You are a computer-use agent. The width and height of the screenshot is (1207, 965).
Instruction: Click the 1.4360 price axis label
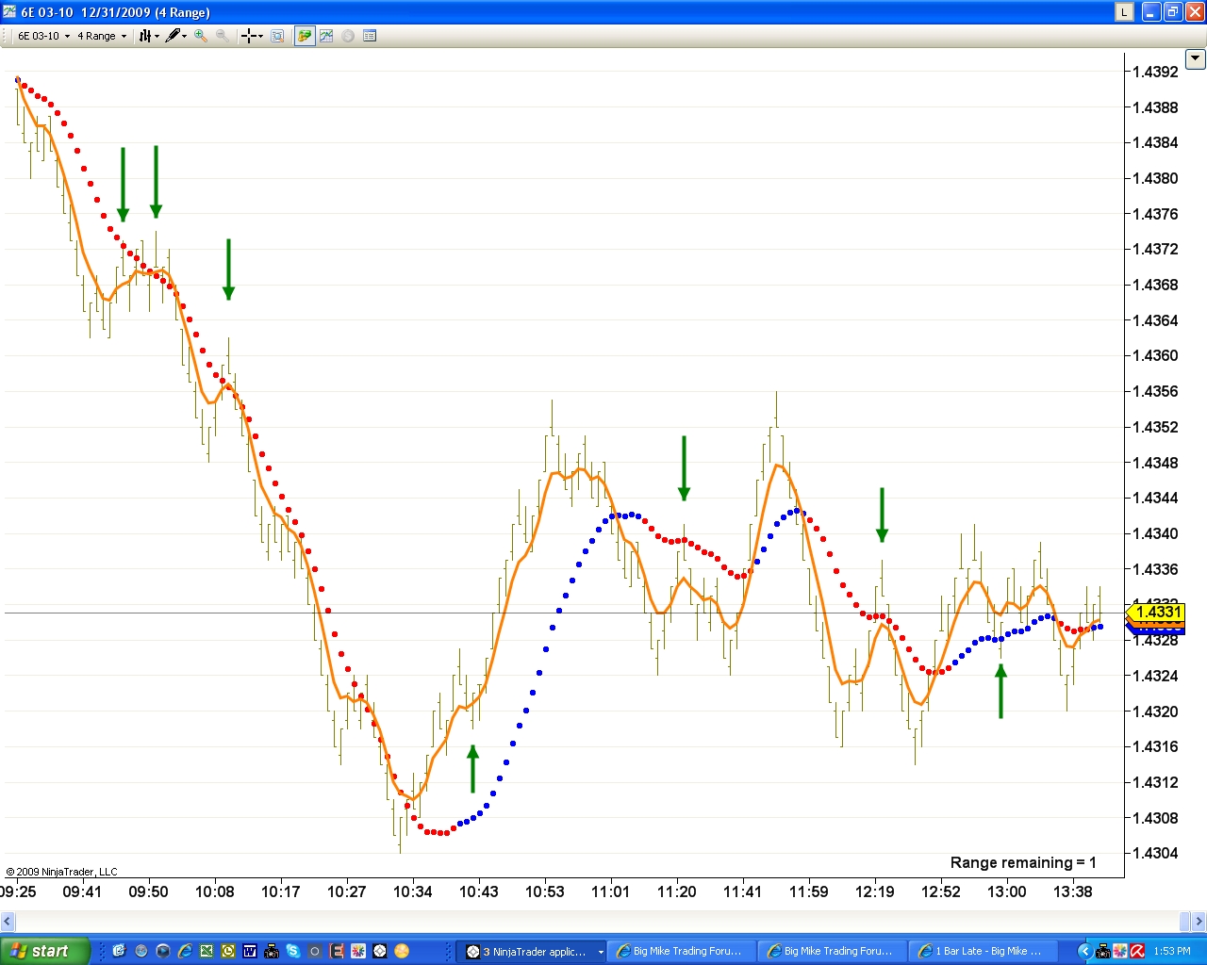coord(1155,355)
